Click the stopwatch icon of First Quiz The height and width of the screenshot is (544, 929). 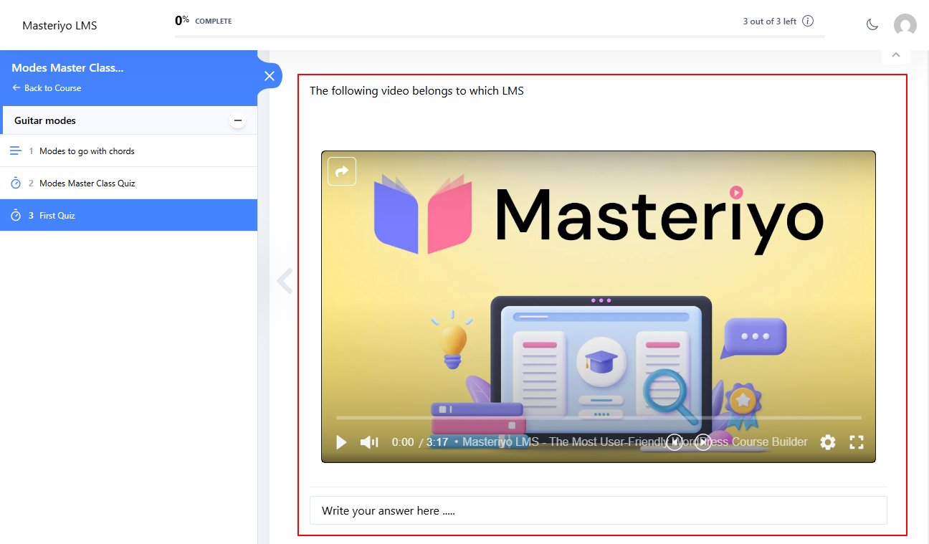pos(16,215)
